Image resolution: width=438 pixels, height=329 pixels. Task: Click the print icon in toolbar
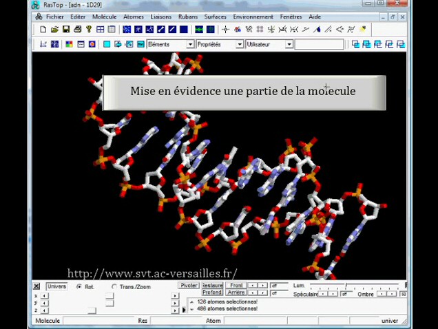coord(77,30)
